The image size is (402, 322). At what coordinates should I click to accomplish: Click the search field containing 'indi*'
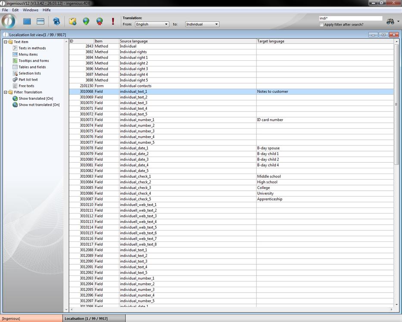pyautogui.click(x=350, y=19)
